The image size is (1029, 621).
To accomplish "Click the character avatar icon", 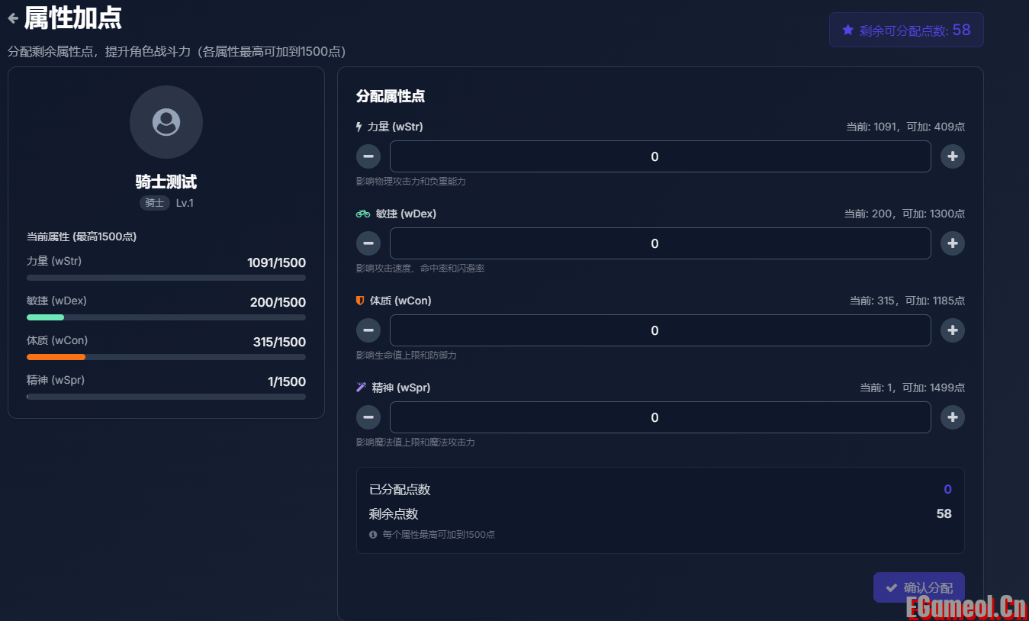I will click(x=166, y=122).
